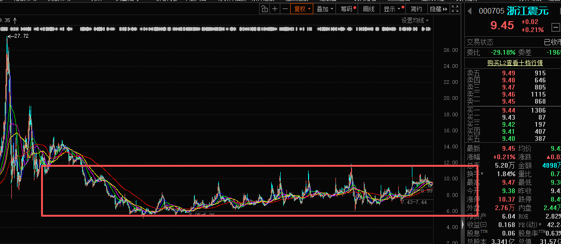Click the 交易状态 label

(x=480, y=42)
